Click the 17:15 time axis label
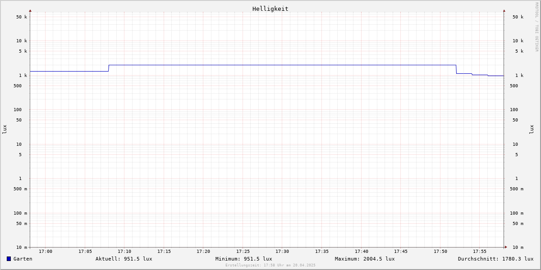 164,252
